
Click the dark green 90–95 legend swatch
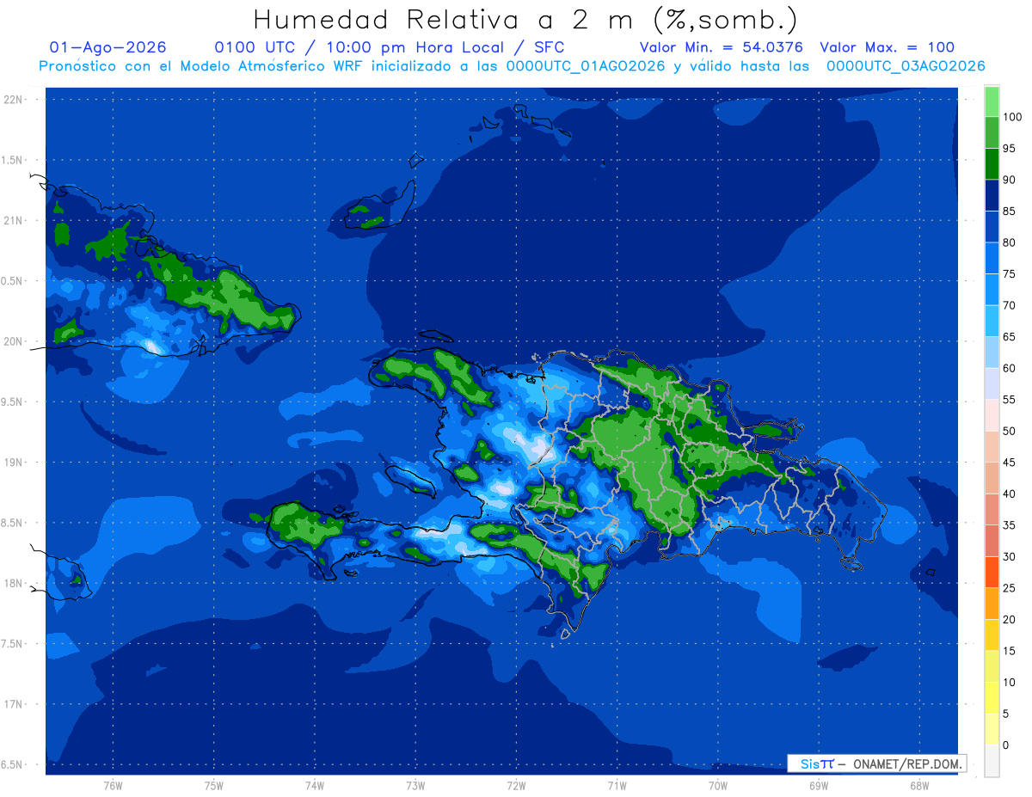pyautogui.click(x=992, y=163)
